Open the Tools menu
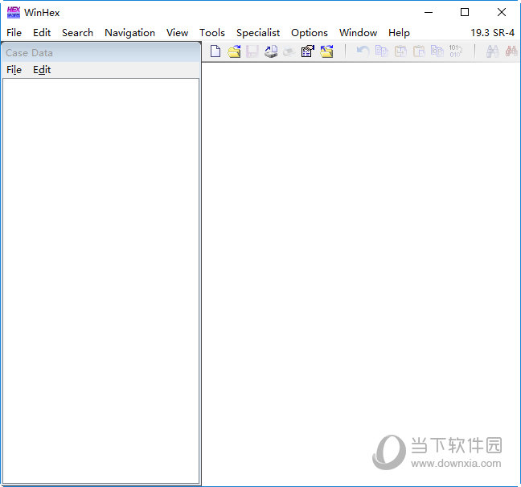The height and width of the screenshot is (487, 521). 212,33
